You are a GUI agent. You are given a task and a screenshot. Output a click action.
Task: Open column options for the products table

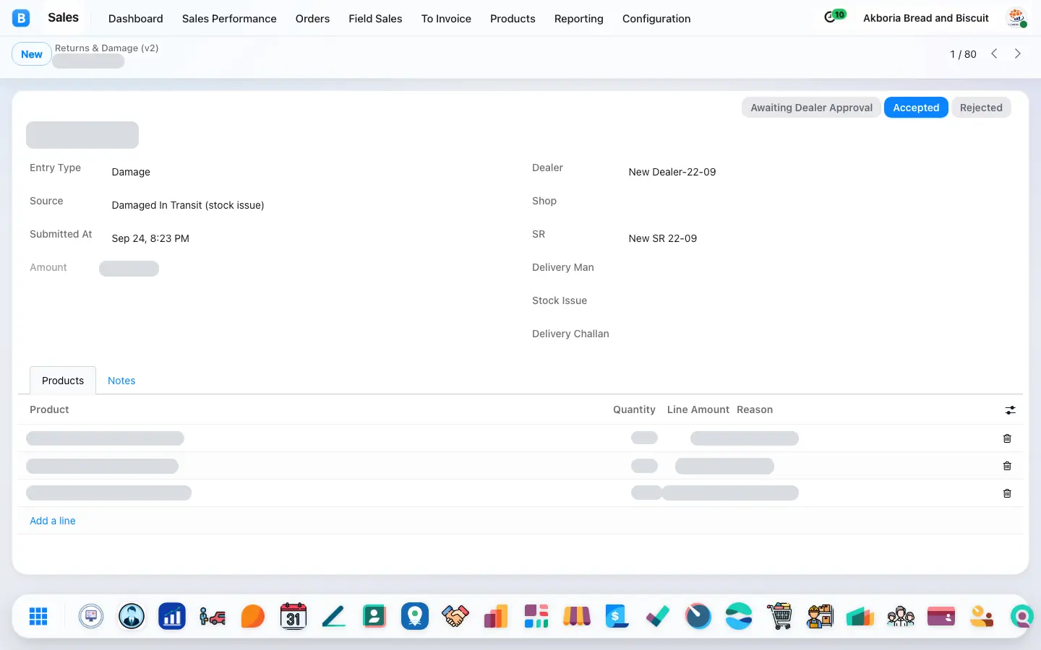coord(1011,410)
